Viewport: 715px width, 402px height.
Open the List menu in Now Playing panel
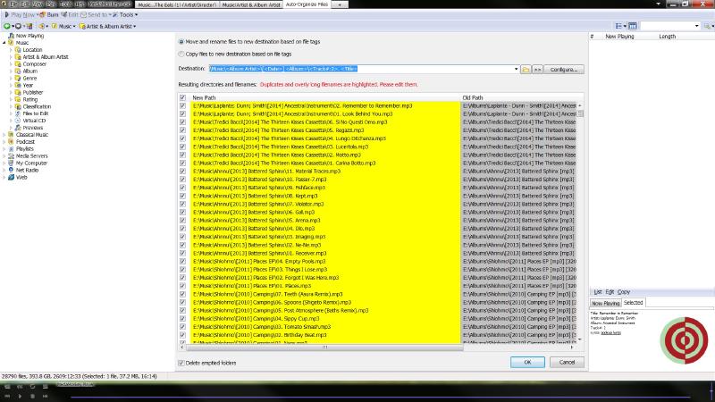[x=598, y=292]
